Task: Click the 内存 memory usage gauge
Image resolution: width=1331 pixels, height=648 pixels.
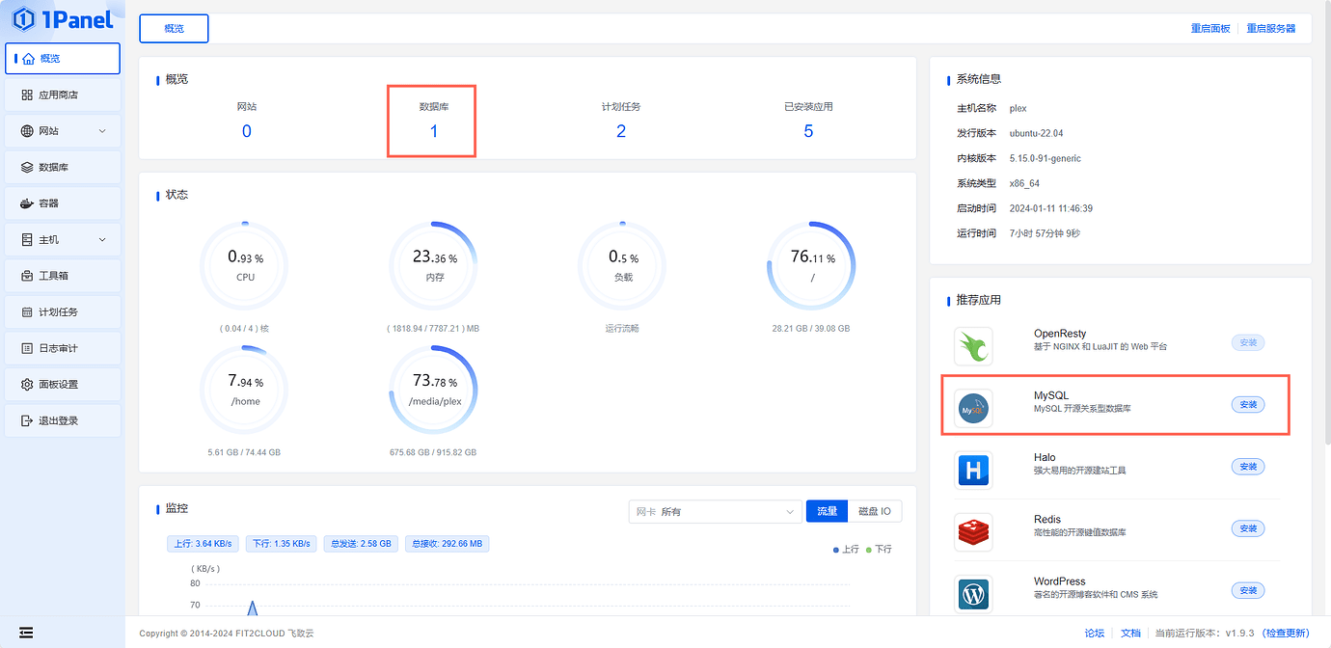Action: 434,265
